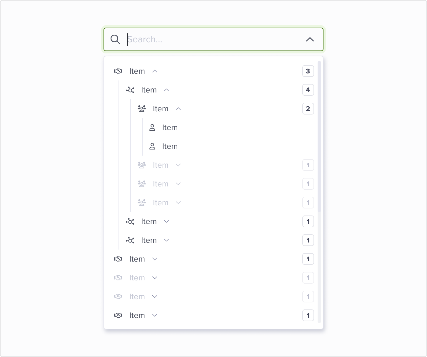Close dropdown using search field chevron

[x=310, y=39]
